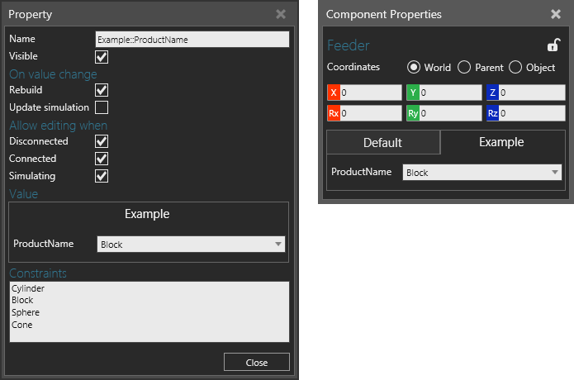Select the World coordinates radio button
Screen dimensions: 574x380
[414, 68]
